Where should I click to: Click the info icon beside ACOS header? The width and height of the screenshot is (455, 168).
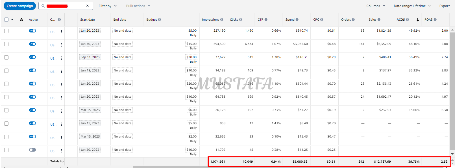[407, 20]
